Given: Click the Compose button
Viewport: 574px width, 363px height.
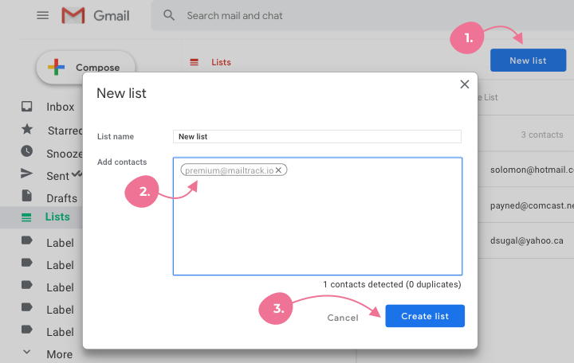Looking at the screenshot, I should coord(86,68).
